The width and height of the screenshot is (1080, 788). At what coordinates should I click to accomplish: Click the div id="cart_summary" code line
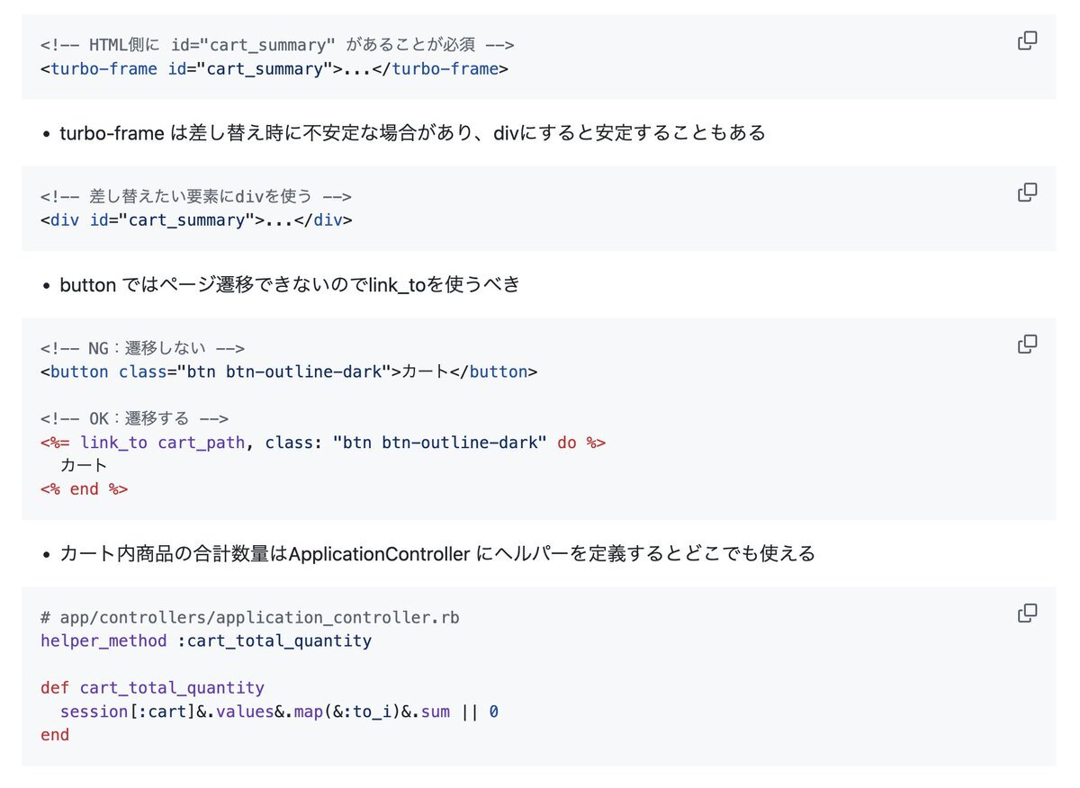pos(196,220)
